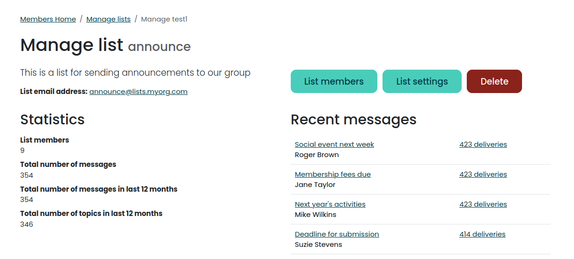Select the sender name Roger Brown

pos(316,155)
